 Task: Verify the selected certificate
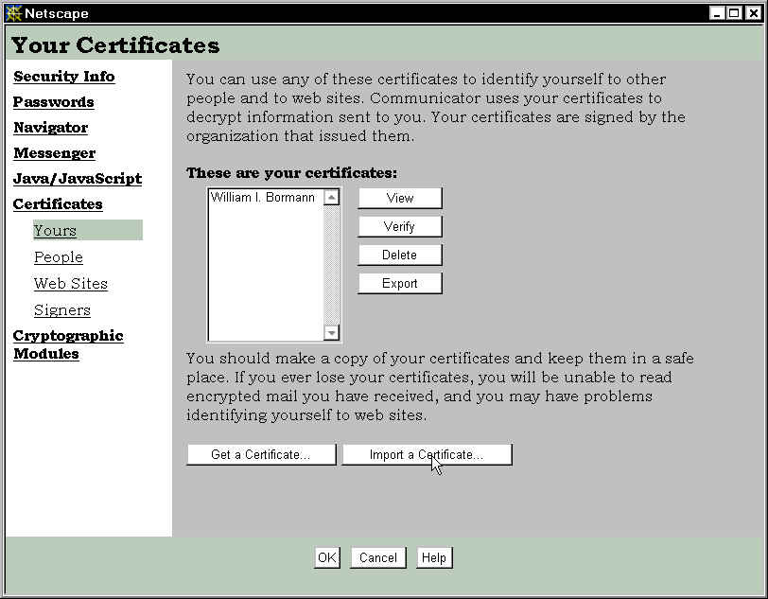(399, 227)
